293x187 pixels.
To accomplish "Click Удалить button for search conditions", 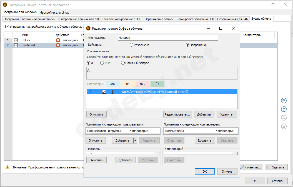I will point(226,114).
